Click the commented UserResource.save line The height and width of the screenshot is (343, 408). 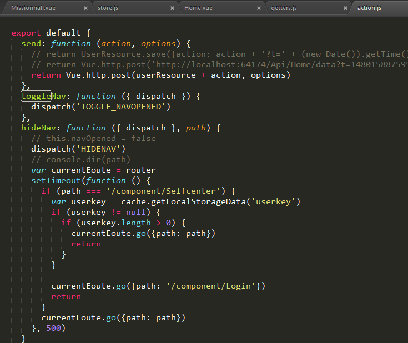[x=220, y=54]
